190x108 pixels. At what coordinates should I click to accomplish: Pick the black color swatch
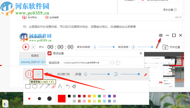click(69, 96)
